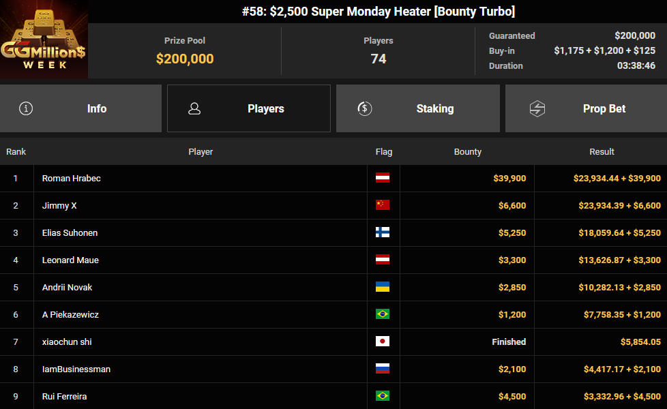Click Jimmy X's China flag icon
The height and width of the screenshot is (409, 667).
click(x=383, y=205)
